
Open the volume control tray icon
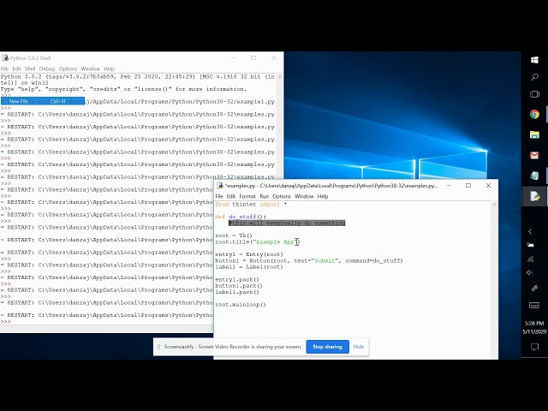[530, 272]
